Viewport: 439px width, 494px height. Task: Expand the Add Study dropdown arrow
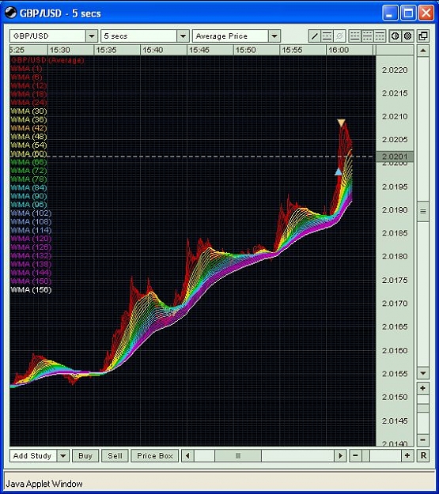pos(63,455)
